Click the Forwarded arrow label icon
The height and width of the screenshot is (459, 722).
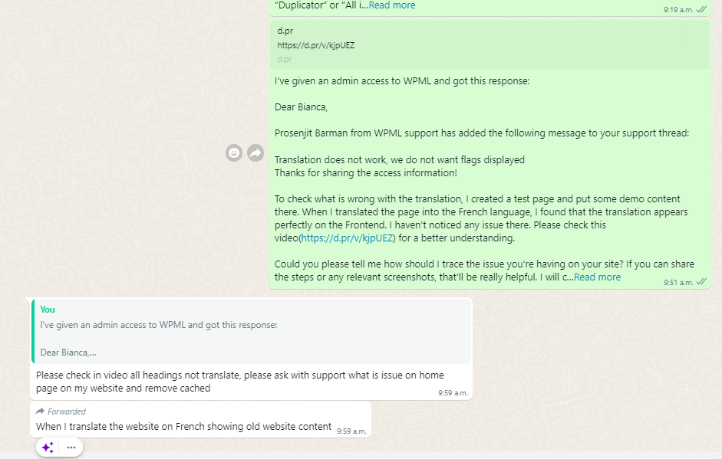coord(40,411)
